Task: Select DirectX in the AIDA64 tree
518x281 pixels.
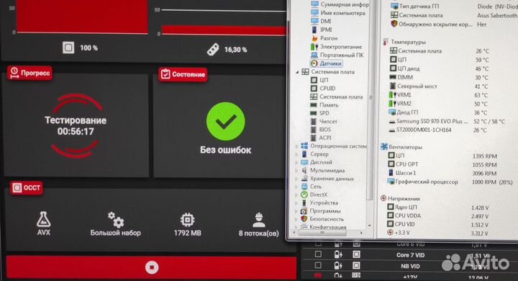Action: point(319,195)
